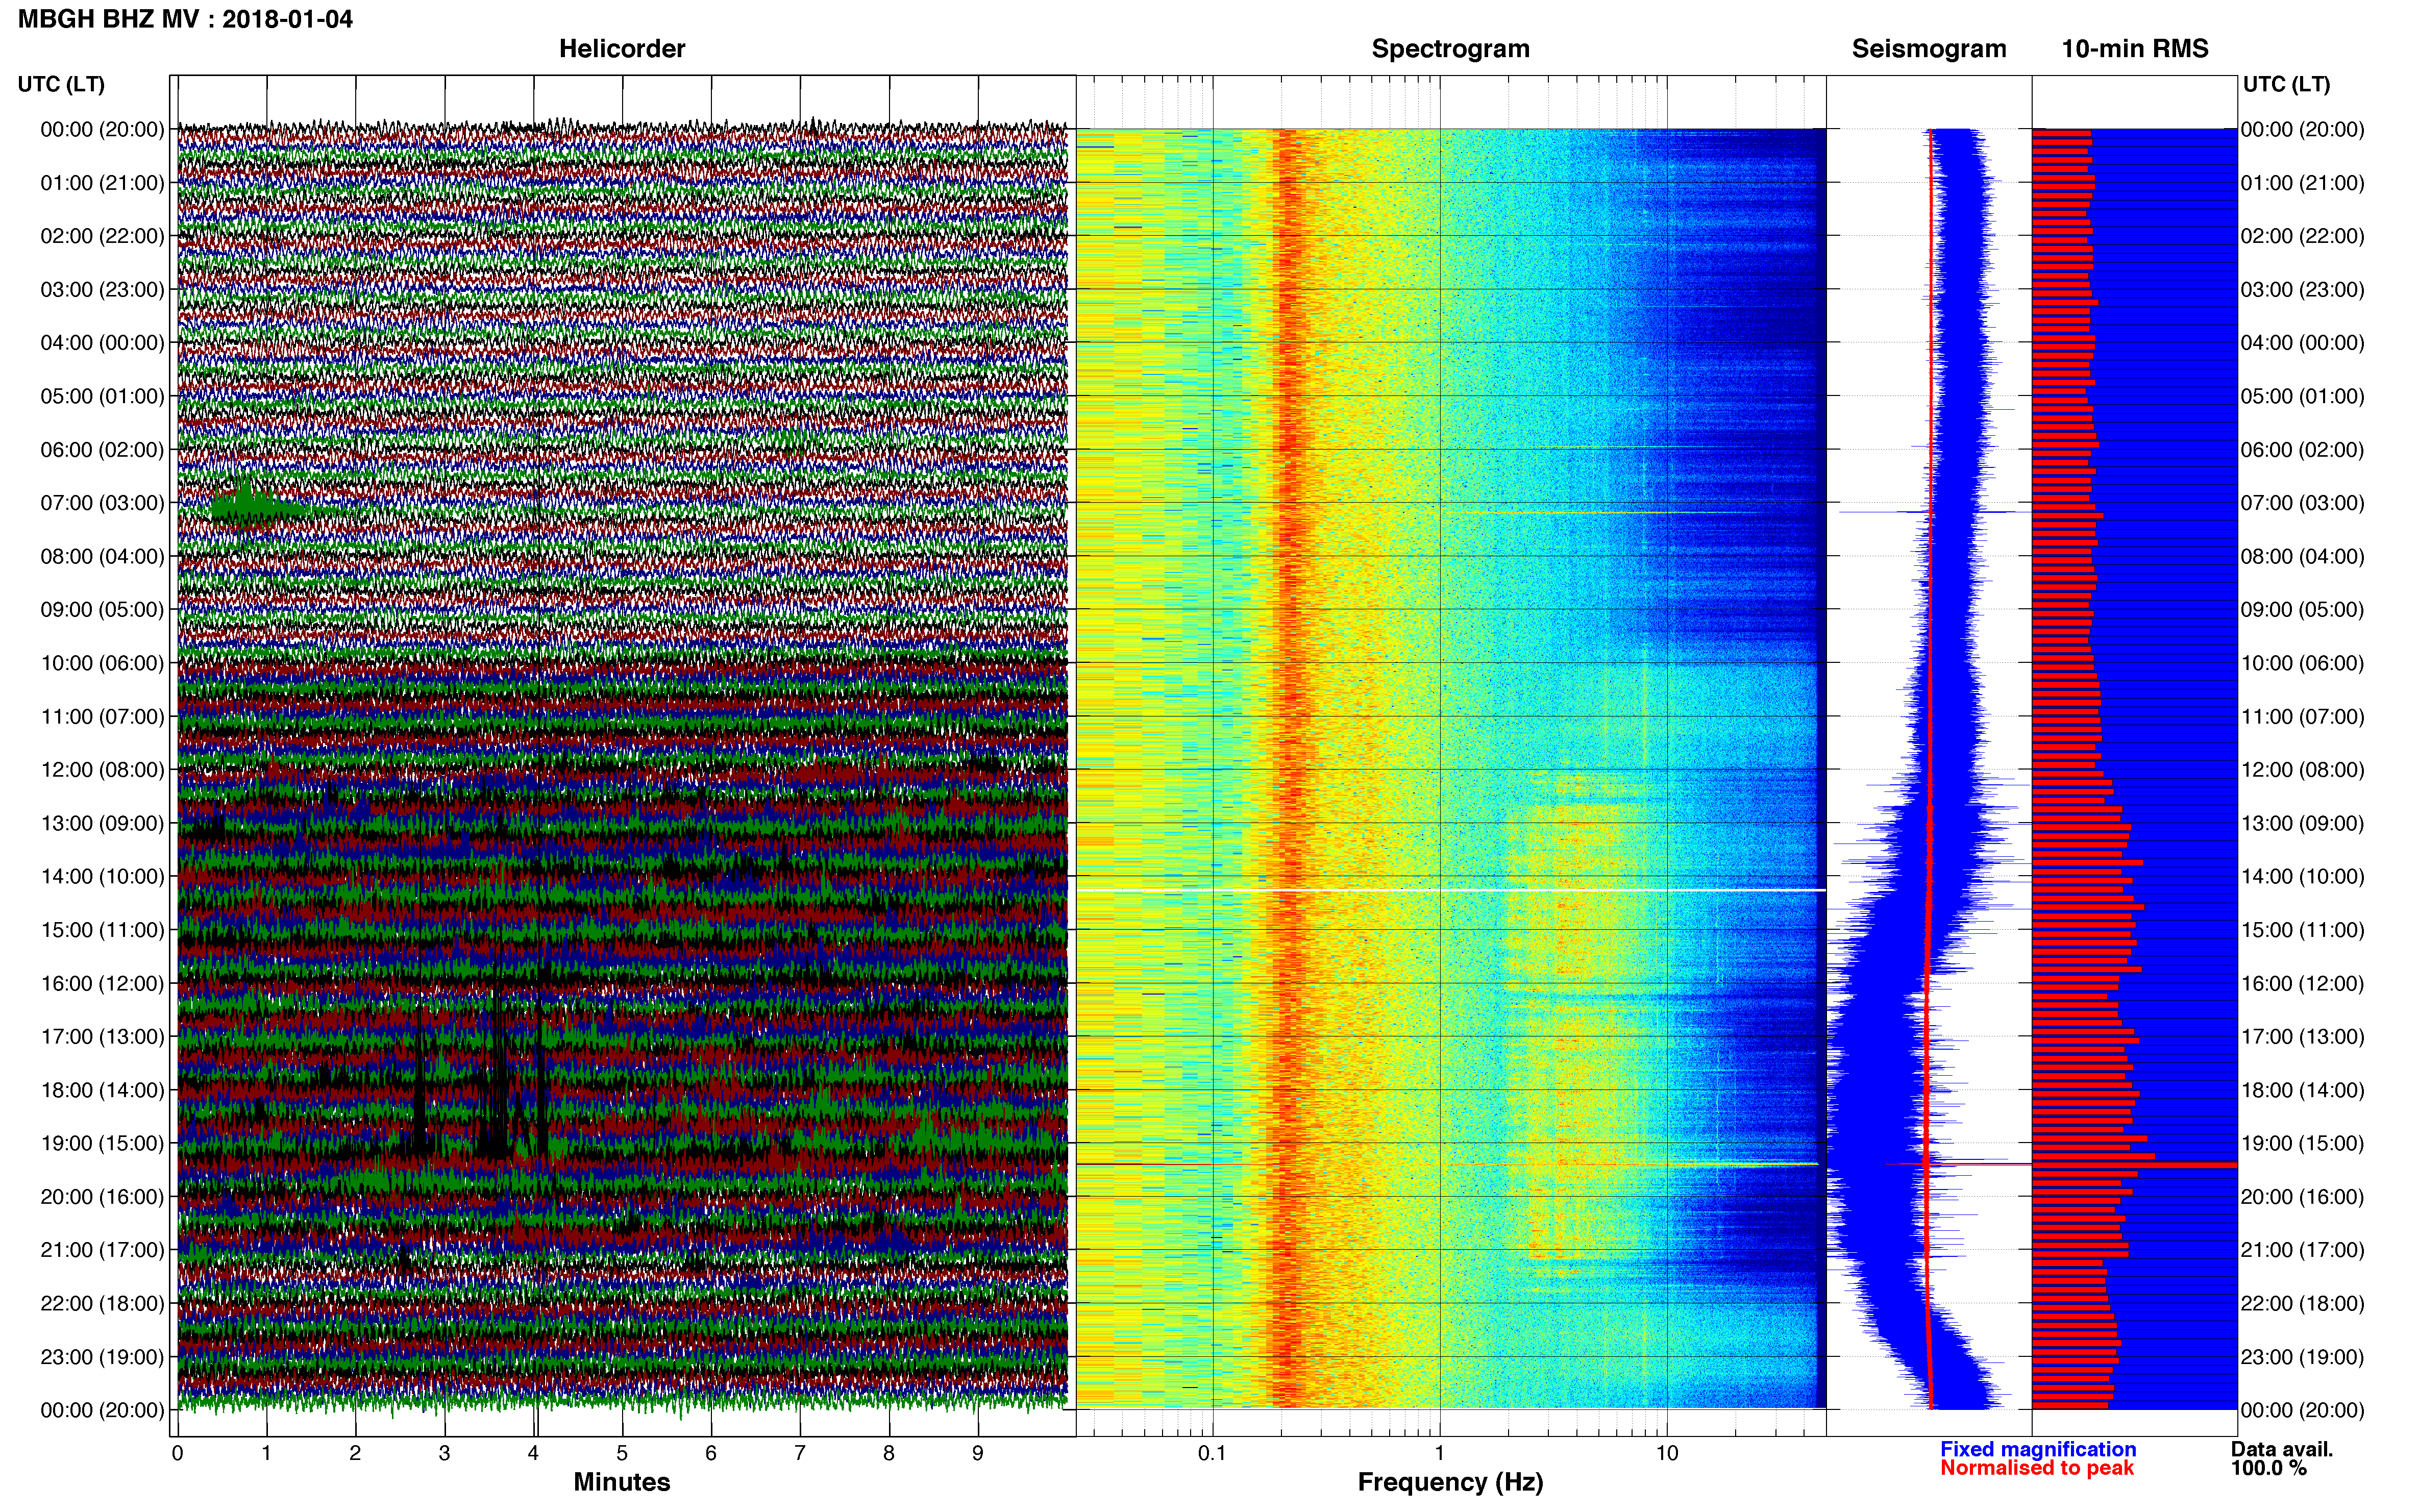2419x1512 pixels.
Task: Pick '05:00 (01:00)' label next to the helicorder
Action: [x=102, y=396]
